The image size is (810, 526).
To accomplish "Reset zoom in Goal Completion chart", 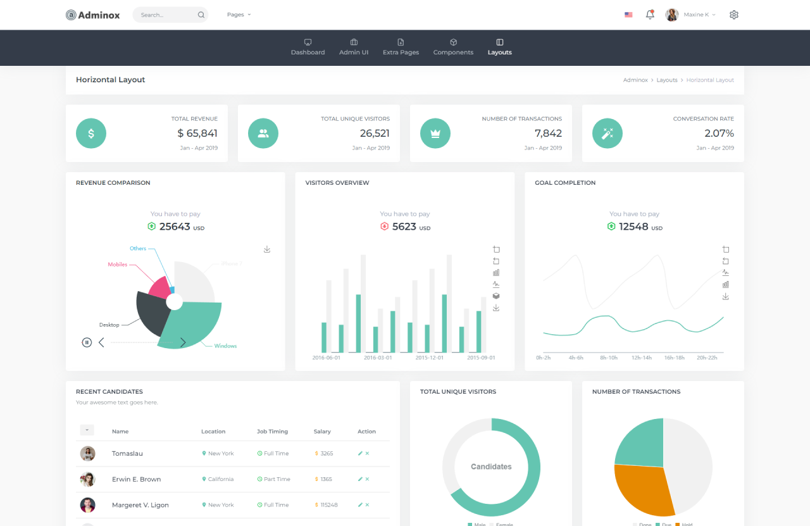I will pyautogui.click(x=726, y=261).
